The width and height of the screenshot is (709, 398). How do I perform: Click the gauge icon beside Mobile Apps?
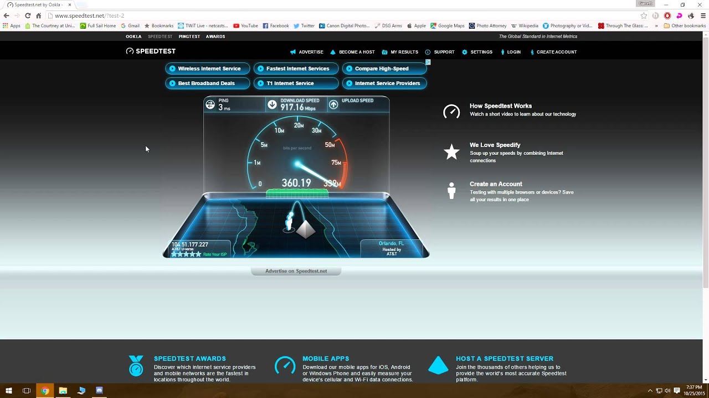click(x=285, y=365)
